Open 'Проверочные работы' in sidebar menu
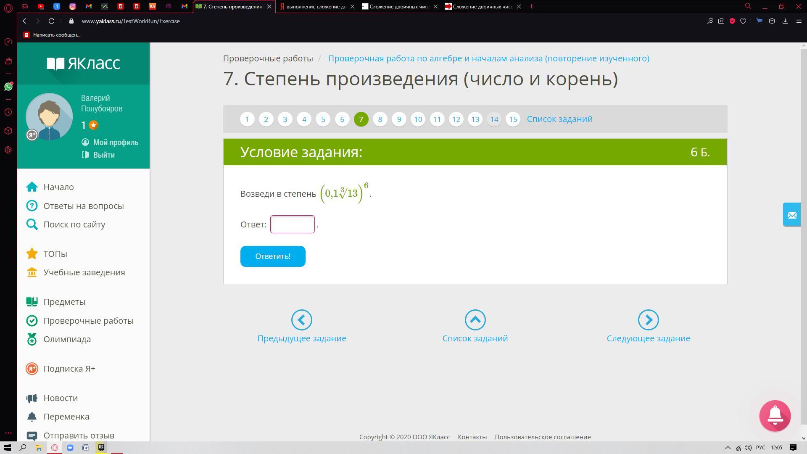The width and height of the screenshot is (807, 454). [88, 321]
